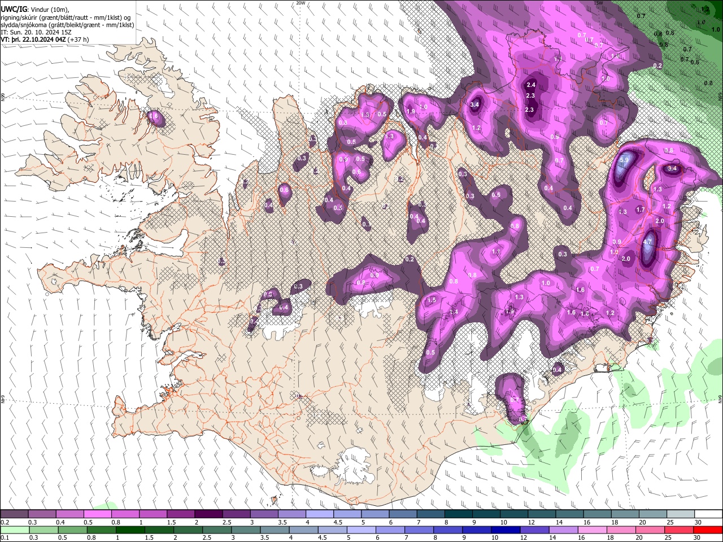Viewport: 723px width, 542px height.
Task: Pick upper legend swatch between 20 and 25
Action: [653, 514]
